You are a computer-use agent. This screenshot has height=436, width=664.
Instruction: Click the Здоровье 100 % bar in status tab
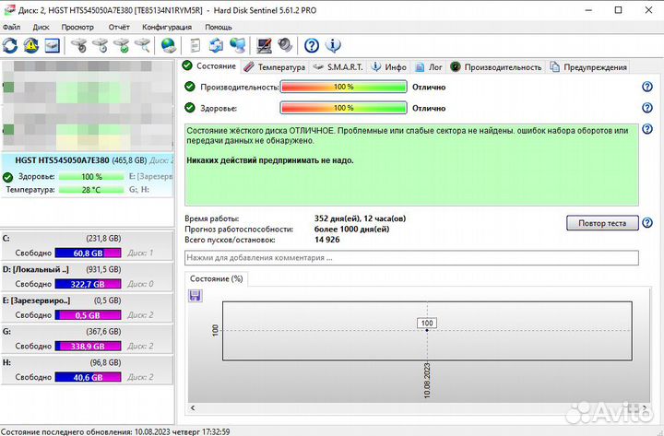coord(343,108)
